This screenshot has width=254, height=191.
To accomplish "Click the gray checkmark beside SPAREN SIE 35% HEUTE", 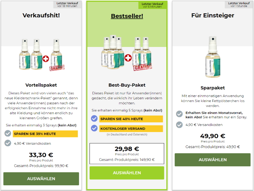I will pos(8,134).
